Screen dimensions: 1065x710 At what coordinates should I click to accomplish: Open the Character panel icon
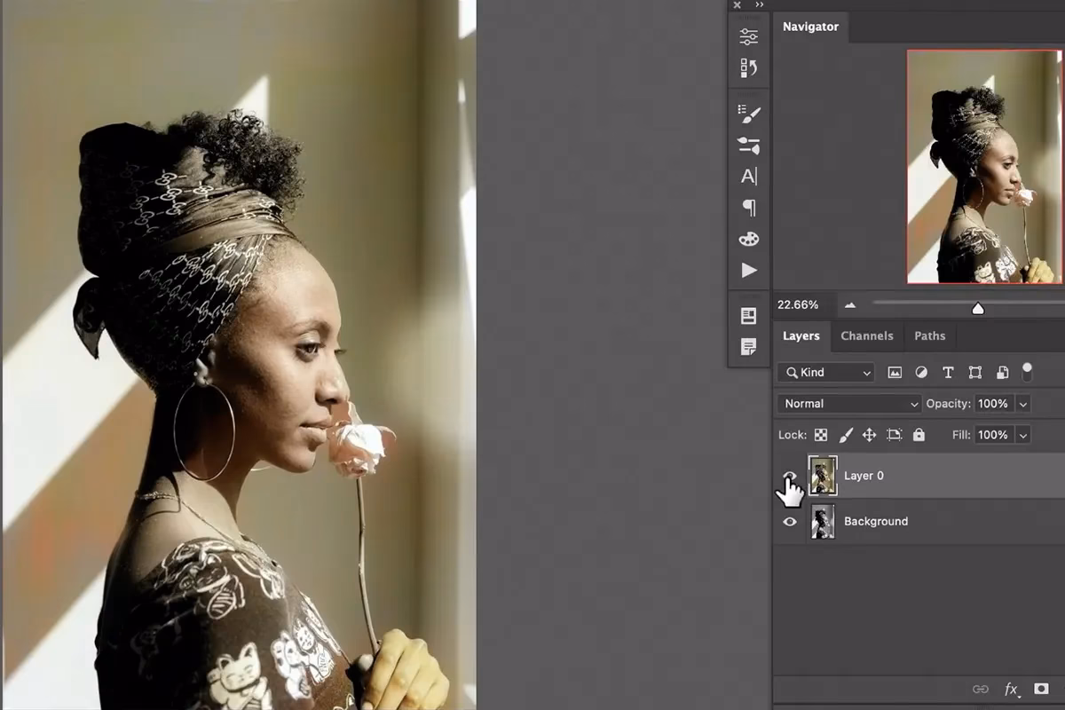(750, 177)
